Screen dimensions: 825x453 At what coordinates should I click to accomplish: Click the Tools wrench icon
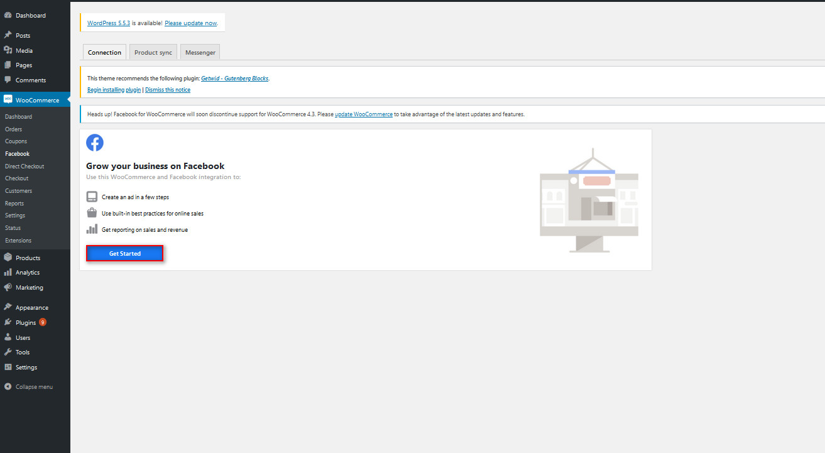(8, 352)
